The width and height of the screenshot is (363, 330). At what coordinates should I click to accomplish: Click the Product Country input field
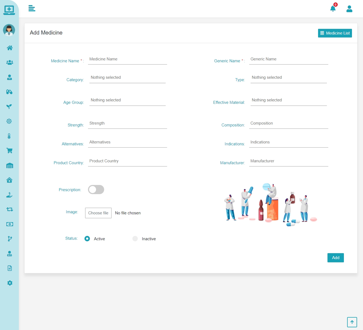point(127,161)
